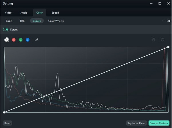This screenshot has height=128, width=172.
Task: Toggle the side-by-side compare view icon
Action: 169,21
